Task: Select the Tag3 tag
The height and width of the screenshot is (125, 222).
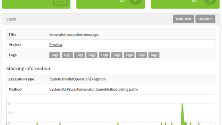Action: coord(92,55)
